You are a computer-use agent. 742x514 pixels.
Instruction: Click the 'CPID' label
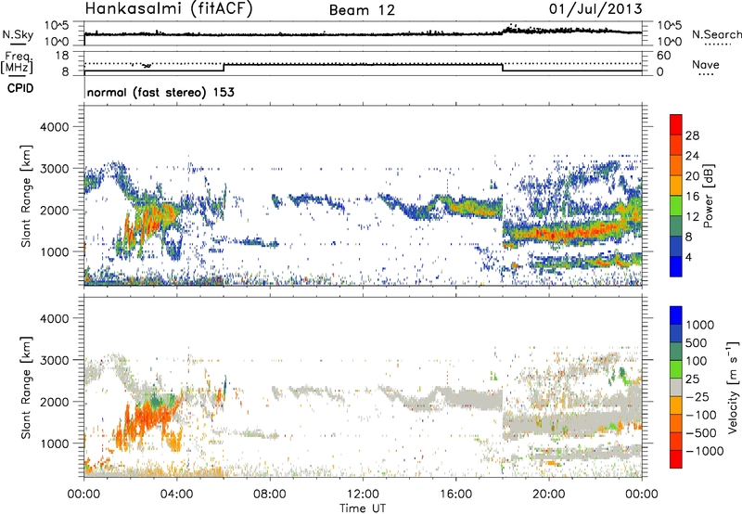pyautogui.click(x=20, y=88)
